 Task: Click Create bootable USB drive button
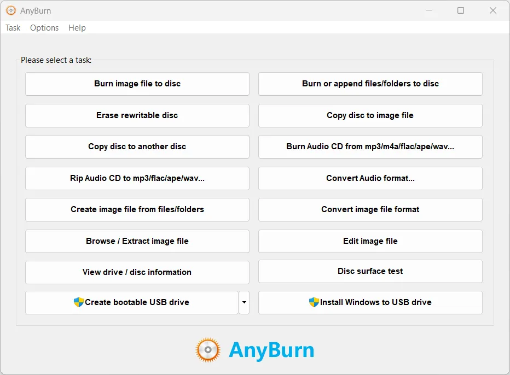[x=132, y=302]
